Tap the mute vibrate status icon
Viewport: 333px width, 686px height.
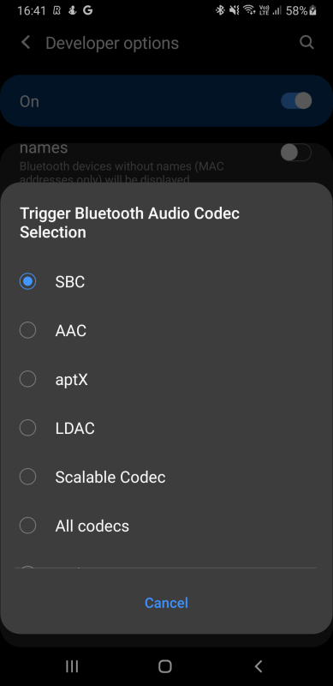(x=235, y=10)
